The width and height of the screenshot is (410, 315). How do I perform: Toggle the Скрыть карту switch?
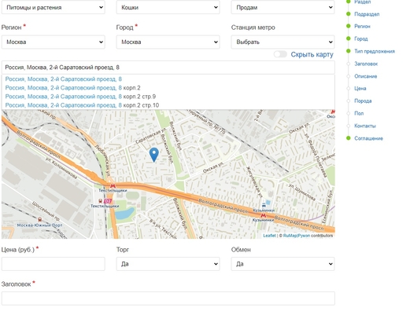(x=280, y=54)
